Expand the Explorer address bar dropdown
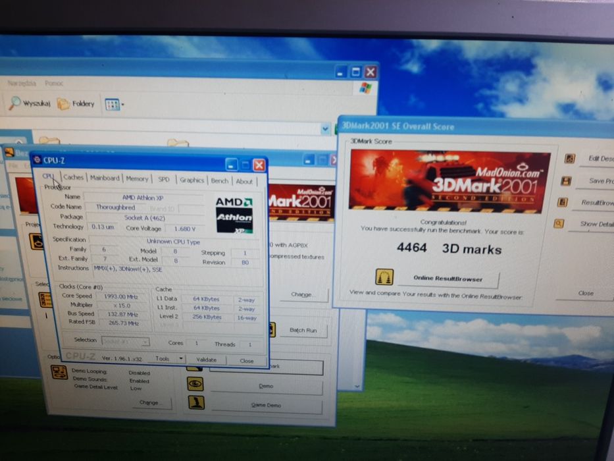The width and height of the screenshot is (614, 461). [325, 129]
